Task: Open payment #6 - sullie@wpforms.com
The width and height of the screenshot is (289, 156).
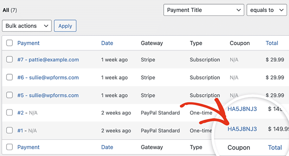Action: pyautogui.click(x=48, y=77)
